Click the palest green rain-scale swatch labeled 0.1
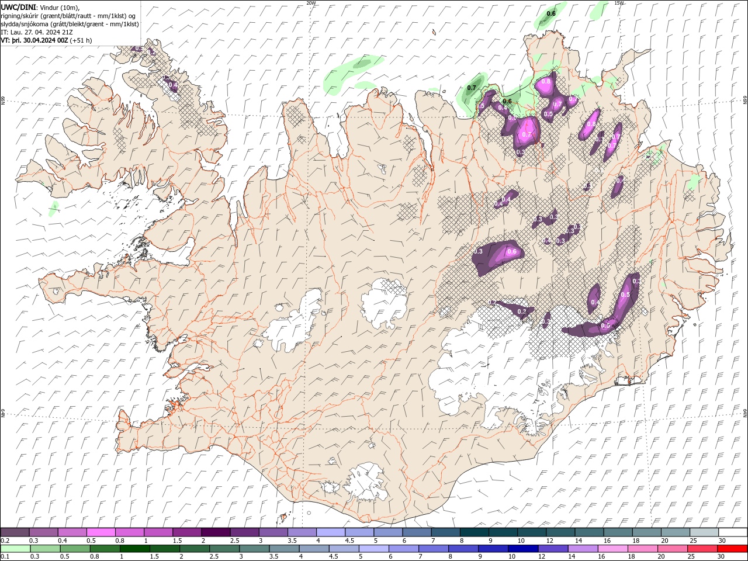 [15, 549]
